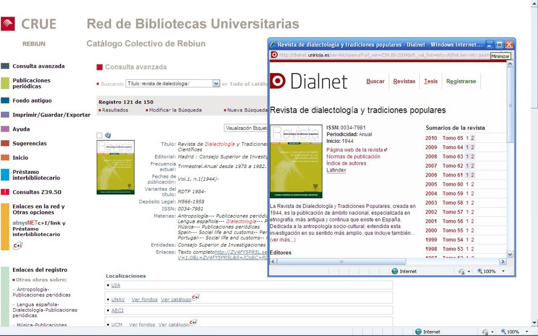
Task: Open the Buscando search-term dropdown
Action: [x=216, y=84]
